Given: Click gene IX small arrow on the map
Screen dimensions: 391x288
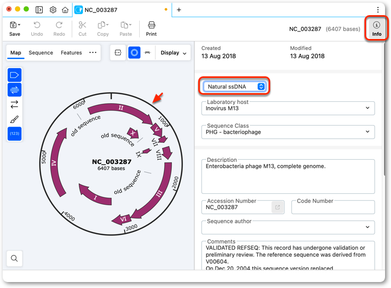Looking at the screenshot, I should point(147,151).
